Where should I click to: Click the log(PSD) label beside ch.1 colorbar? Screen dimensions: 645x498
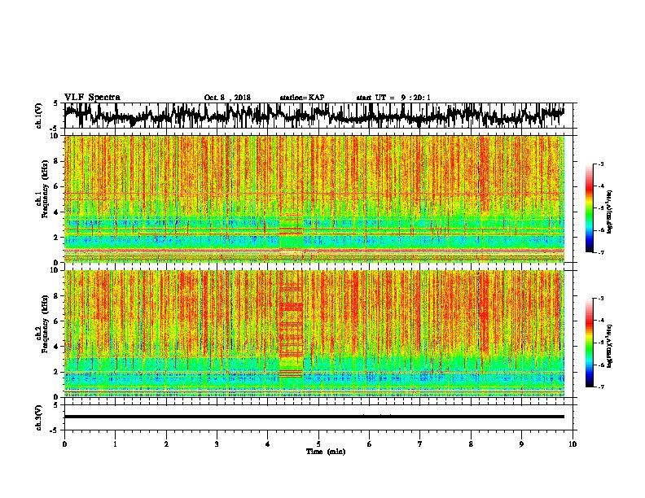coord(610,212)
